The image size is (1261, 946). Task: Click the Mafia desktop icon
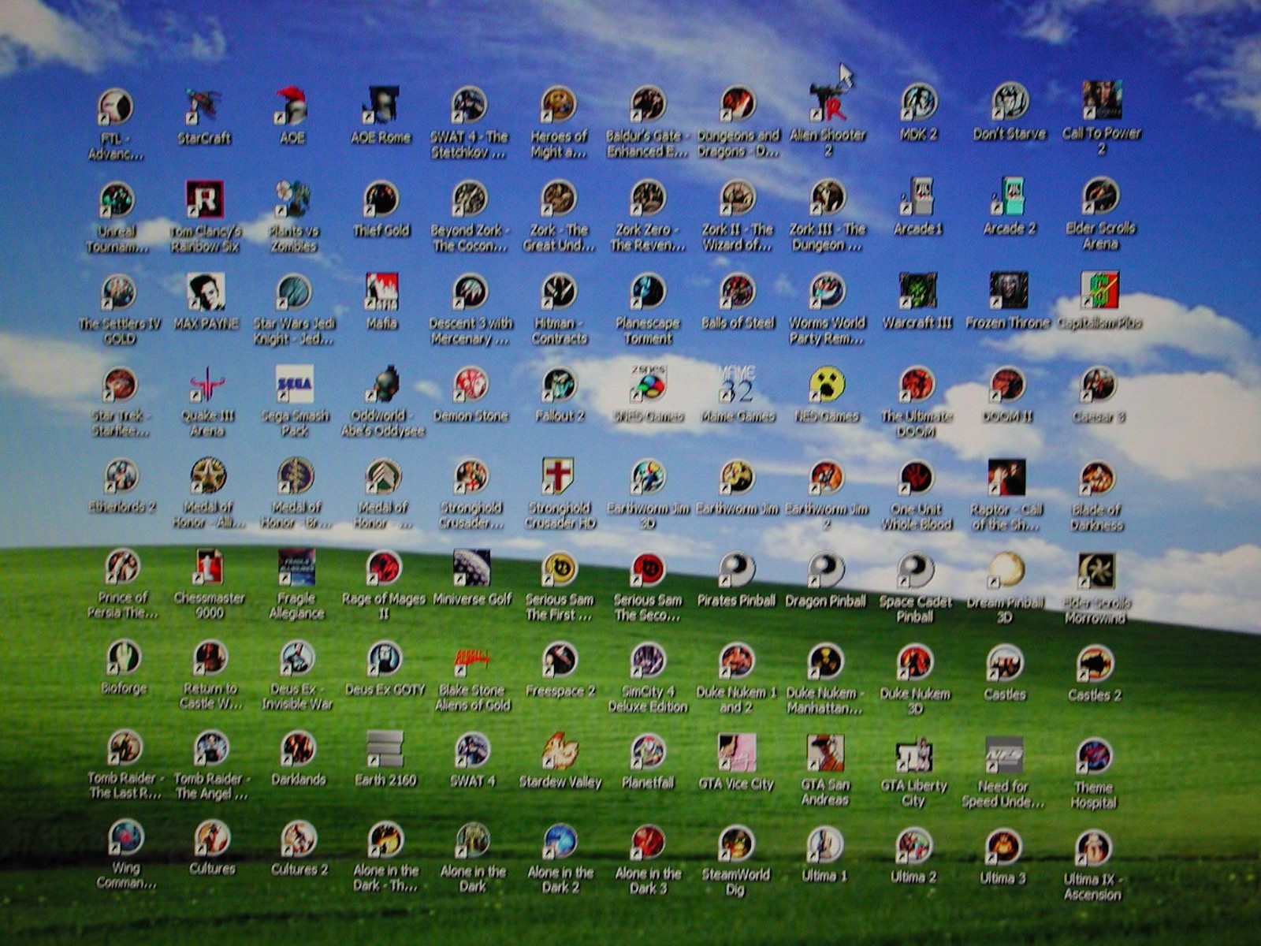coord(381,292)
